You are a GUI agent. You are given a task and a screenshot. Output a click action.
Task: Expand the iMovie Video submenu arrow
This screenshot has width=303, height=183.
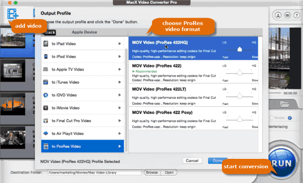(120, 108)
